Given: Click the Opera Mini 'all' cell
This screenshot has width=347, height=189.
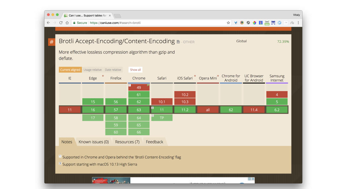Looking at the screenshot, I should point(208,110).
